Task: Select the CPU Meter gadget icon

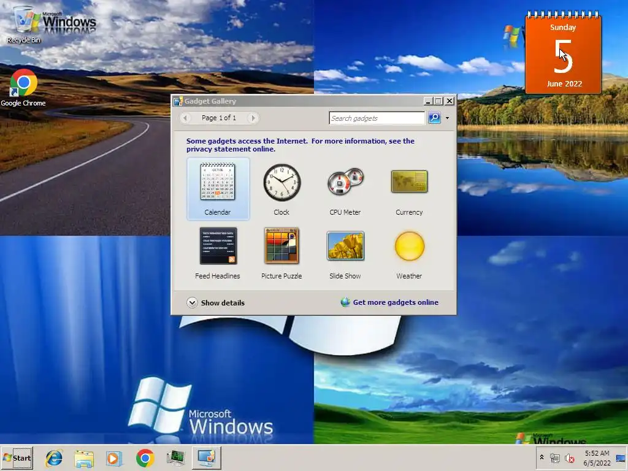Action: click(345, 182)
